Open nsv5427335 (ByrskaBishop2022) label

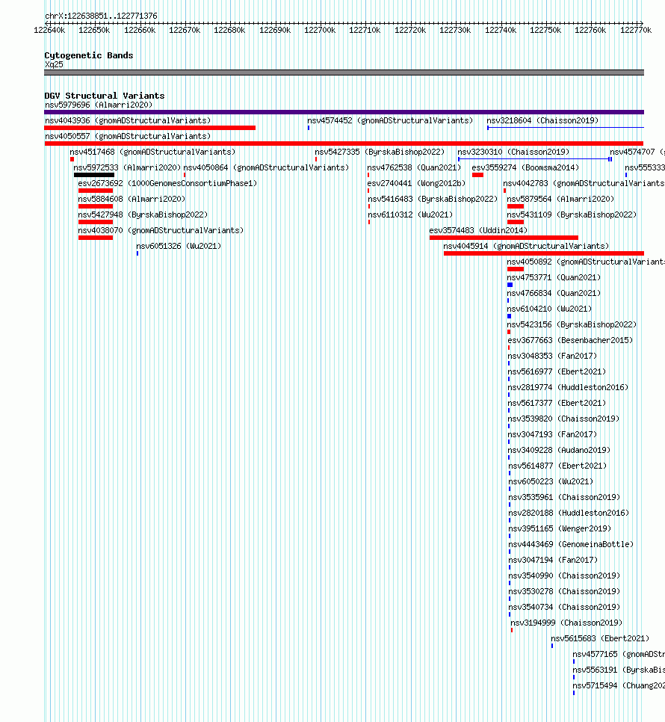[380, 152]
